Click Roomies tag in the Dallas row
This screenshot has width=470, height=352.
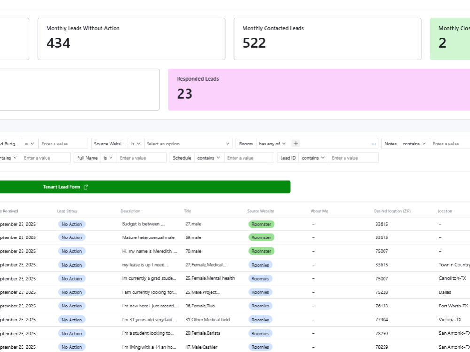point(260,292)
